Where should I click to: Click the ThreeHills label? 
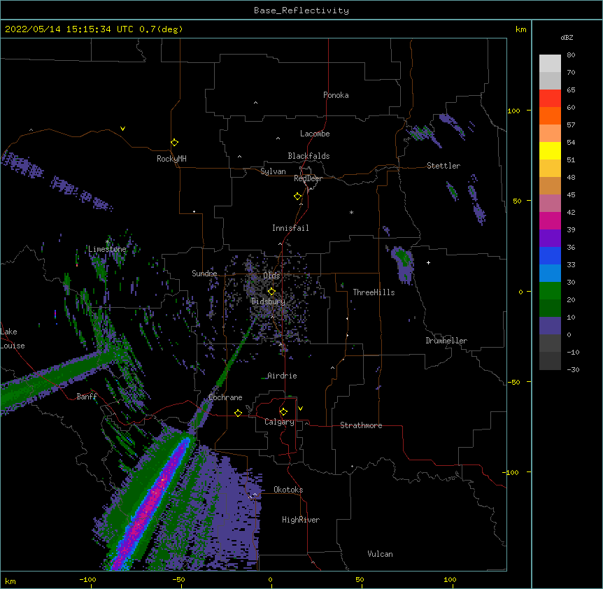click(x=374, y=292)
